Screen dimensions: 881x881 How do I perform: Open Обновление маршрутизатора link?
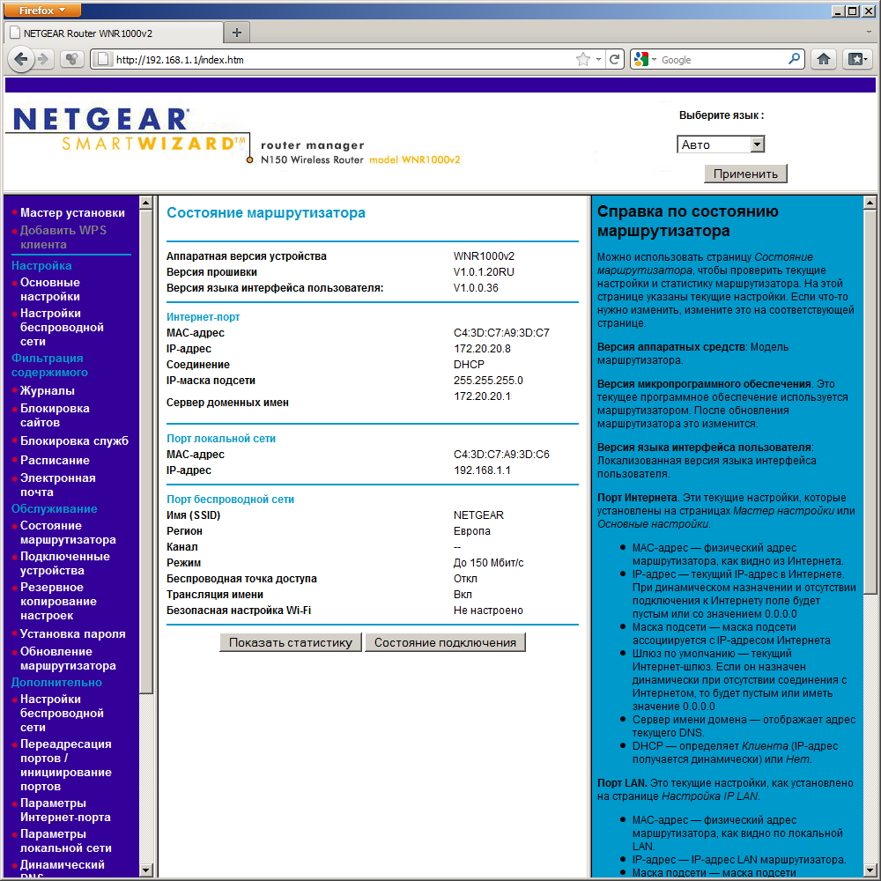(68, 658)
